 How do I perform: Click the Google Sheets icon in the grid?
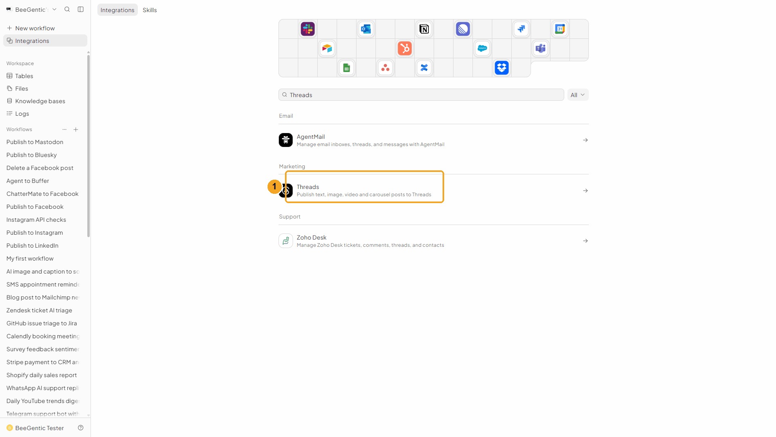point(346,68)
